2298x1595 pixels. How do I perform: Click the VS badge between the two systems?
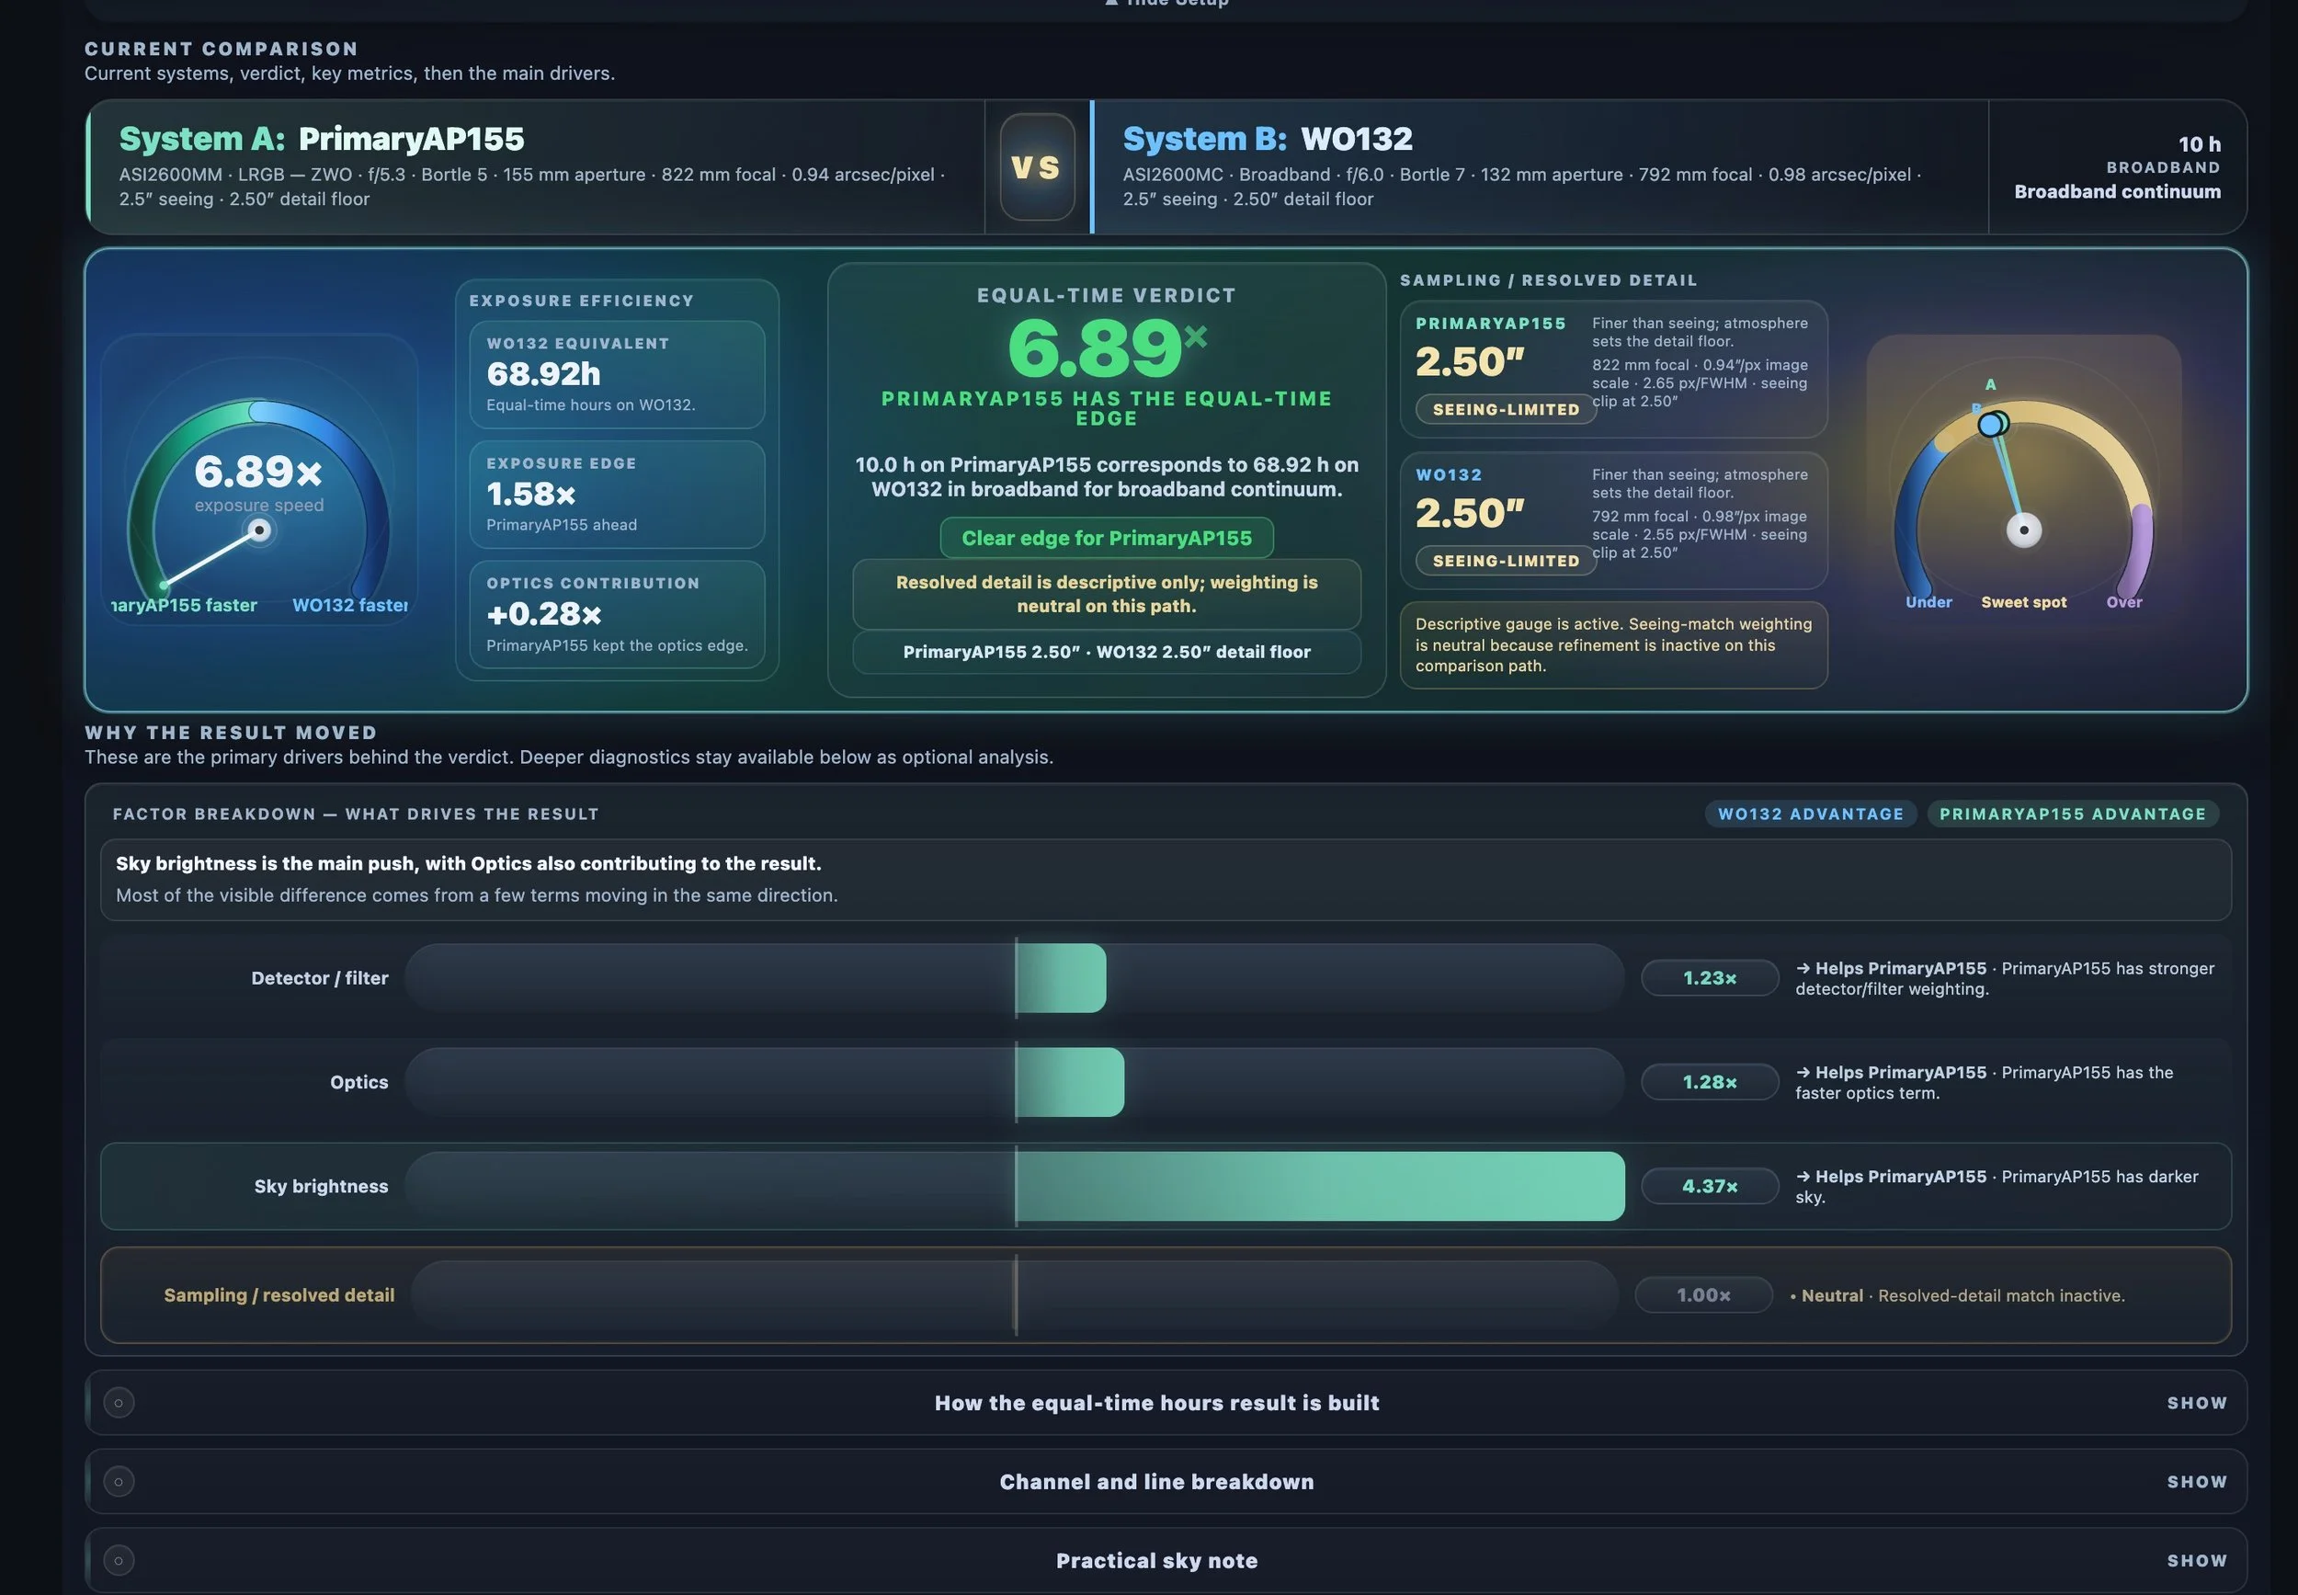pos(1036,168)
